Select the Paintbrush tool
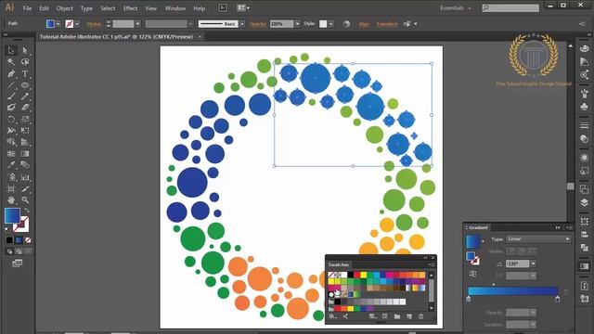The height and width of the screenshot is (334, 594). (x=10, y=96)
